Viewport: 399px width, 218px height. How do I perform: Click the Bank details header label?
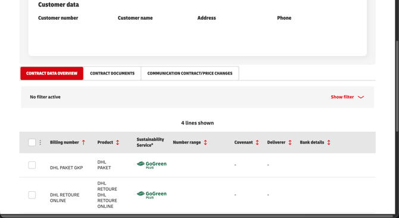tap(312, 142)
